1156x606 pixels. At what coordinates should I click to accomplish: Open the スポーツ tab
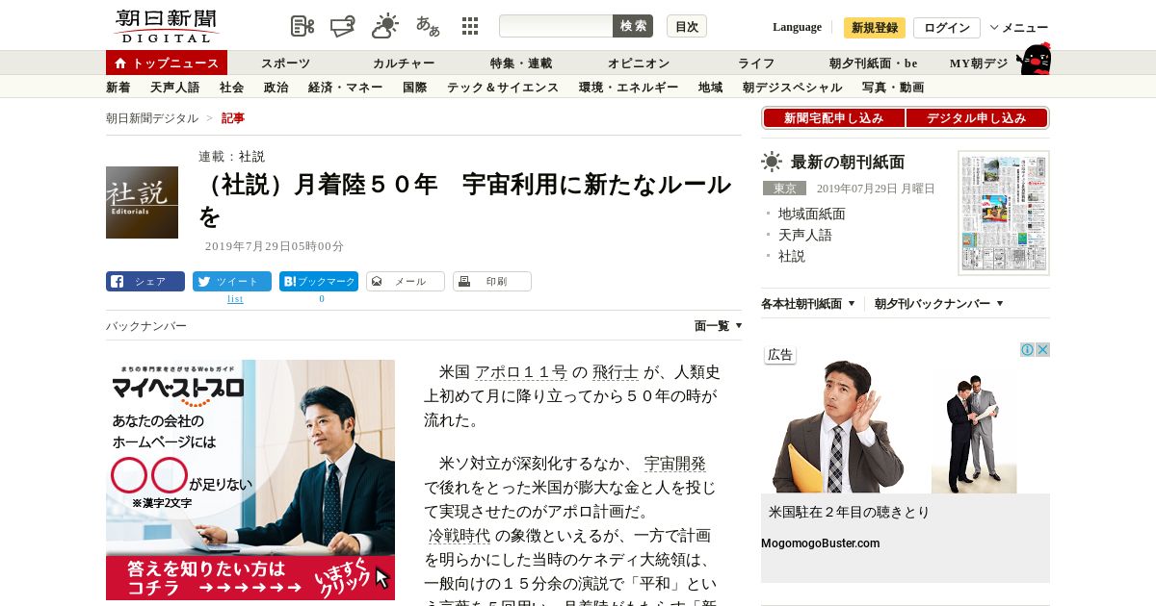[286, 63]
